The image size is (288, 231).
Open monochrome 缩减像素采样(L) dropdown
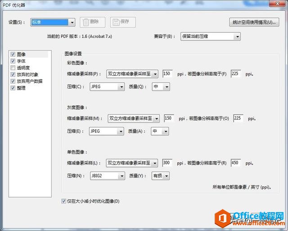(x=132, y=163)
